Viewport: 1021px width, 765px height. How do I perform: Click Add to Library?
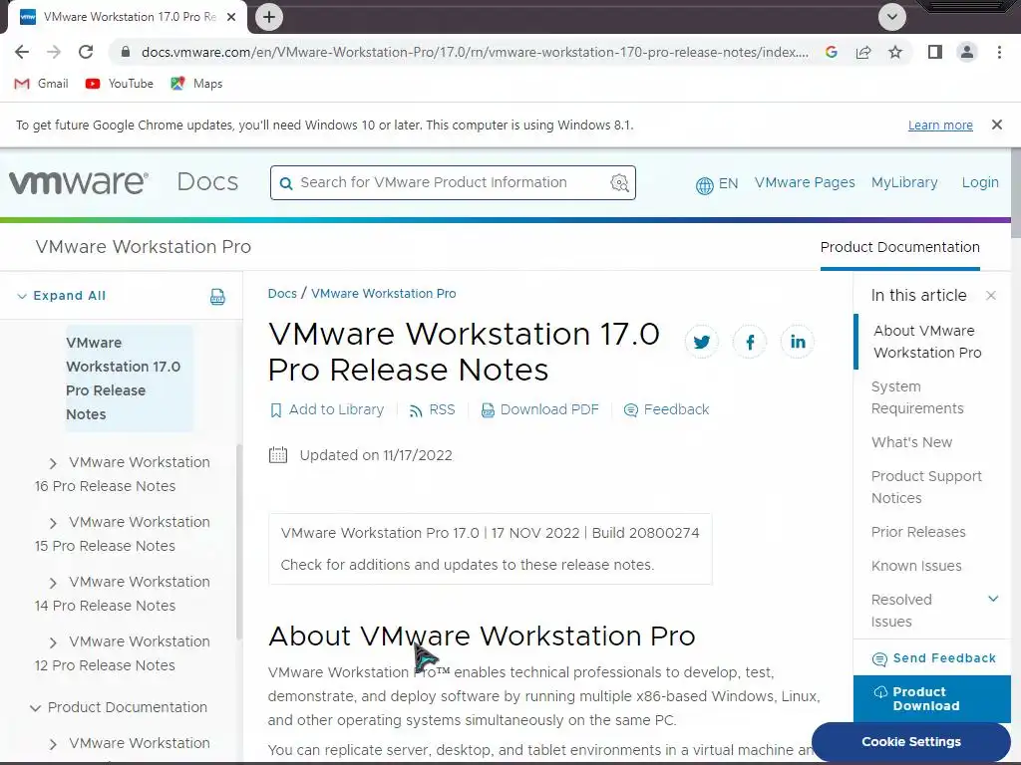pos(327,409)
